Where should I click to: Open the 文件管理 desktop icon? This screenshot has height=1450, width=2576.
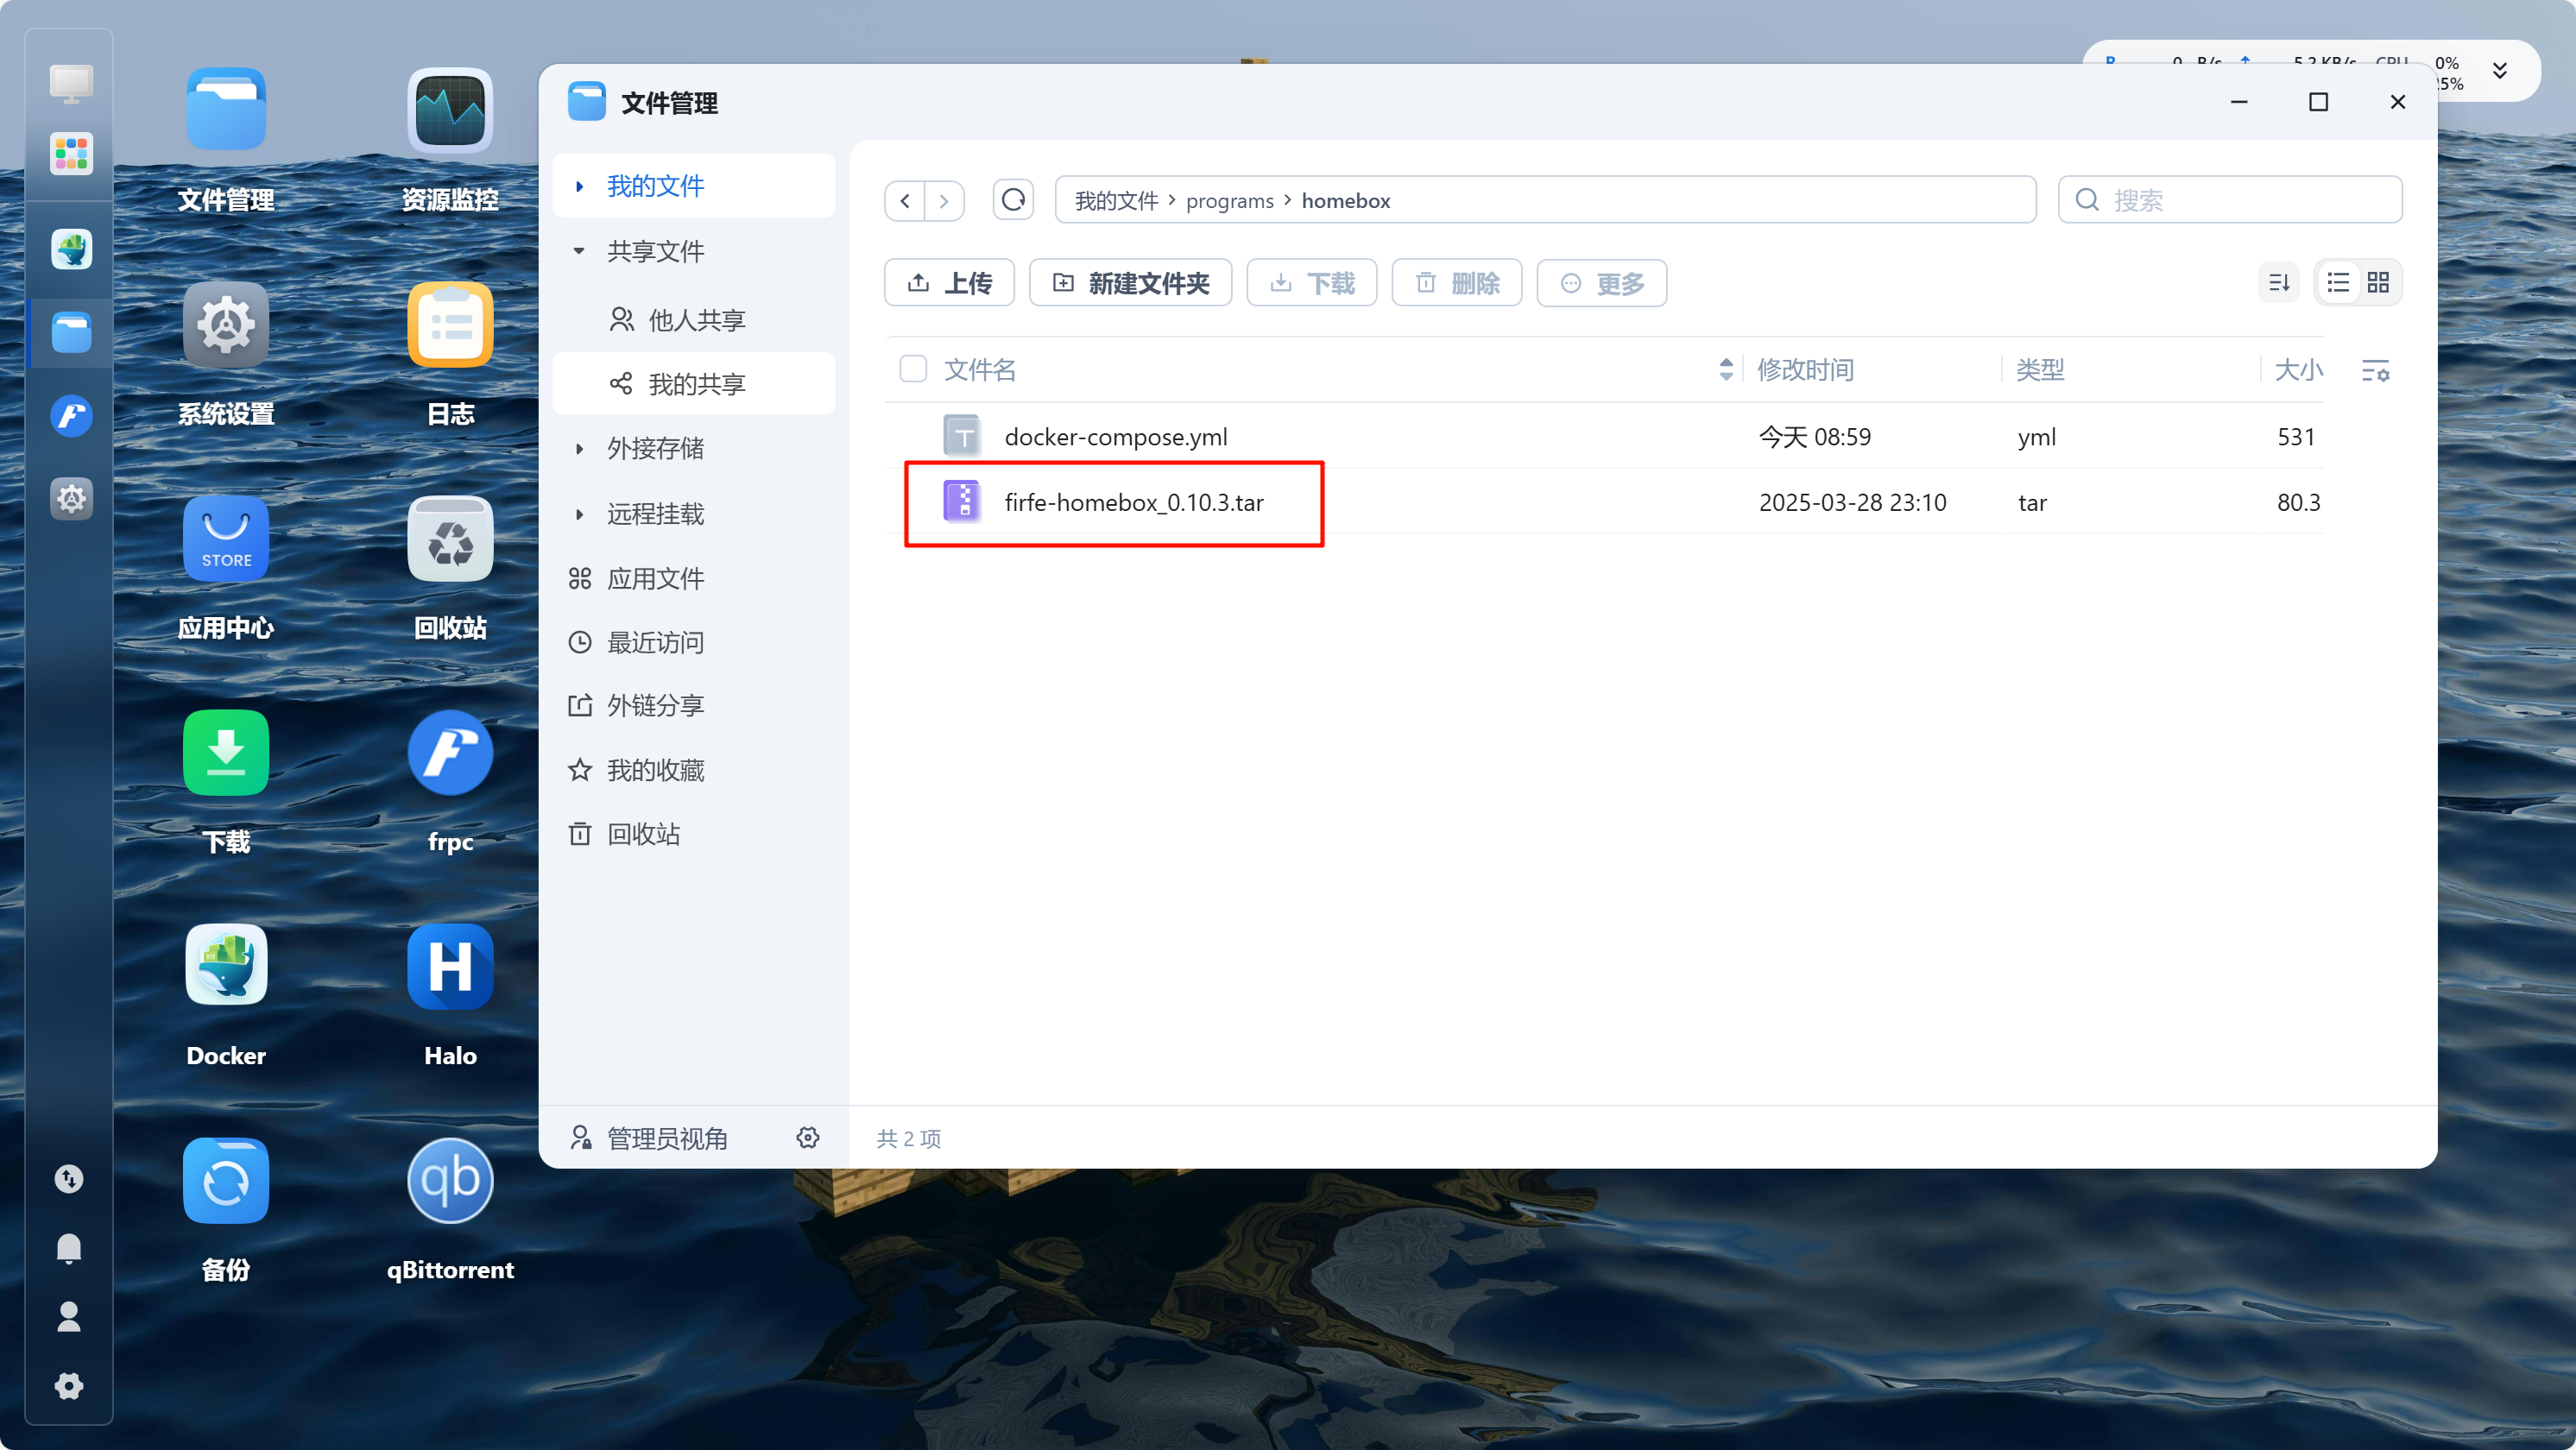[226, 110]
